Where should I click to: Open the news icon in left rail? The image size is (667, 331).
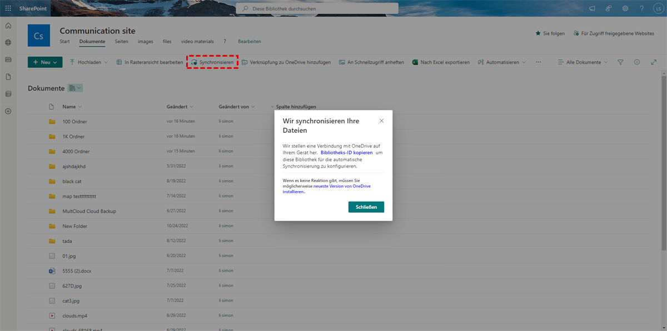(8, 59)
